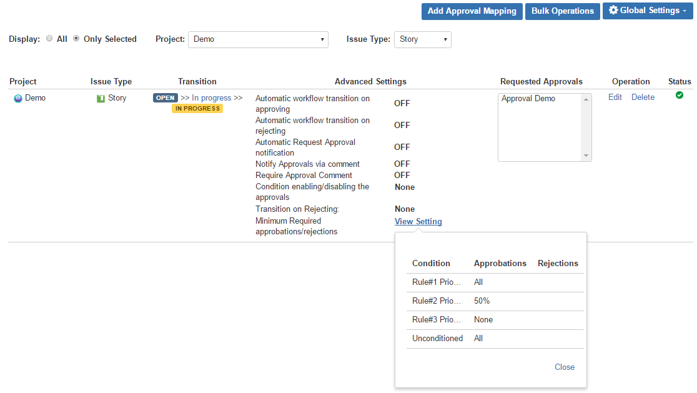Click the In progress transition link
The height and width of the screenshot is (393, 697).
211,98
